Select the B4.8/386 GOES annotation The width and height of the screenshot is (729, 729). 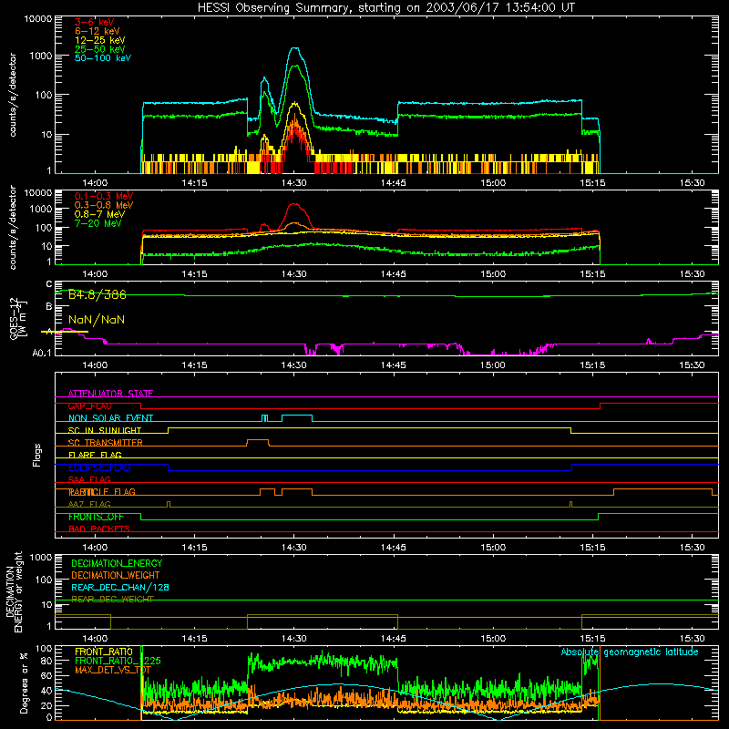98,294
